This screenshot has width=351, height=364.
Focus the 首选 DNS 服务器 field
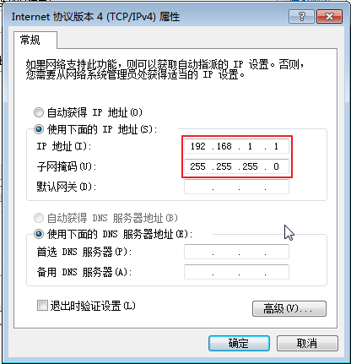[236, 252]
